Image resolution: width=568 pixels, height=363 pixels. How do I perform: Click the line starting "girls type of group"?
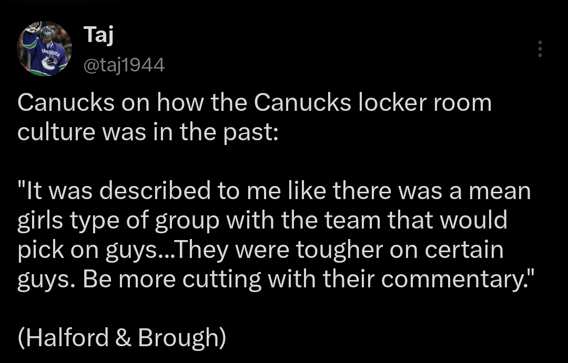pos(262,220)
